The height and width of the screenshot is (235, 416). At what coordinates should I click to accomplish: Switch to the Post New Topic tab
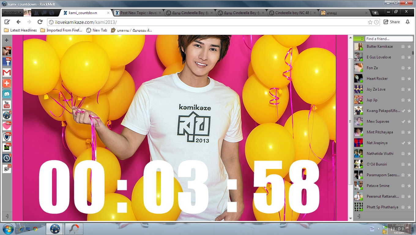coord(138,13)
